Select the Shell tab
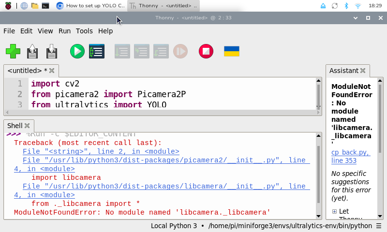The height and width of the screenshot is (232, 387). [15, 126]
